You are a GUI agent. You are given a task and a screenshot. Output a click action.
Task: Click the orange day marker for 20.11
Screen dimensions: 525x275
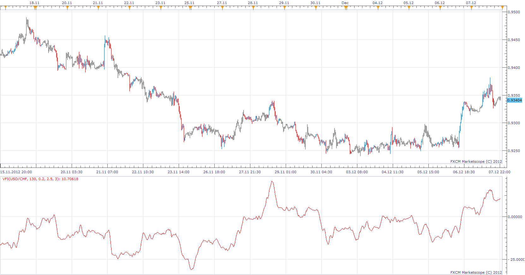coord(67,8)
